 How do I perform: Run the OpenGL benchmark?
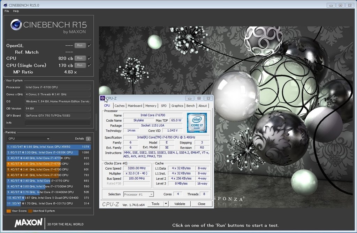click(x=80, y=46)
